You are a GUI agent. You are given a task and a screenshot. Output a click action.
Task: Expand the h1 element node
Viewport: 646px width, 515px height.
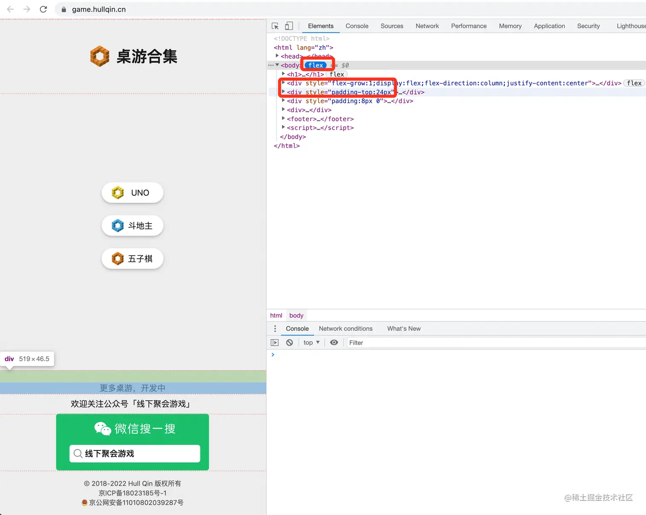(x=283, y=74)
